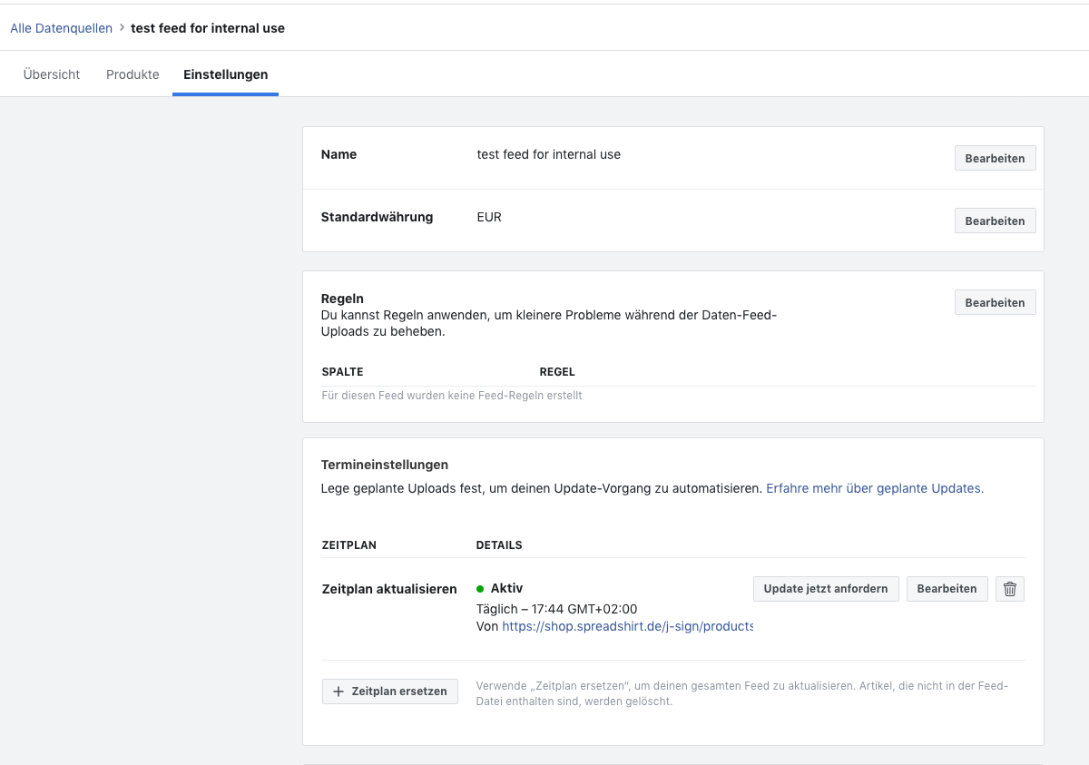Click the Zeitplan ersetzen button
The image size is (1089, 765).
[390, 691]
